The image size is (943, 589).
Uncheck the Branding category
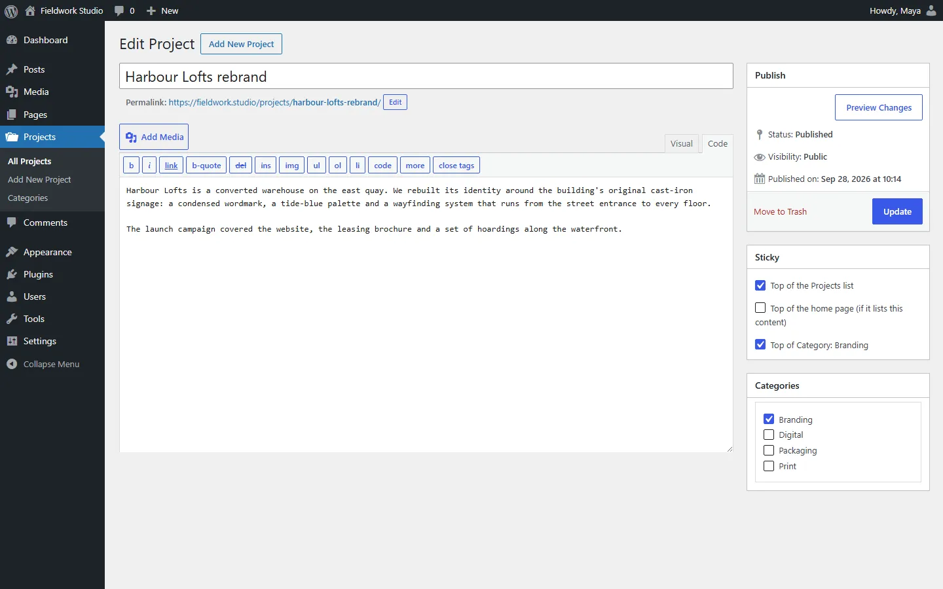[x=769, y=419]
